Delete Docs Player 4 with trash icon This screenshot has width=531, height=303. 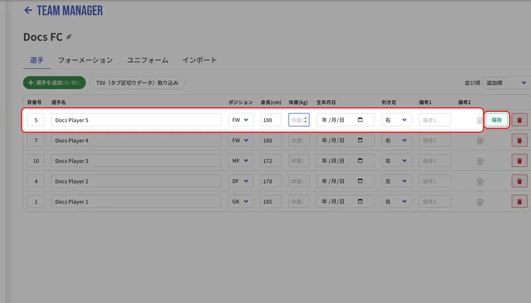pos(519,141)
